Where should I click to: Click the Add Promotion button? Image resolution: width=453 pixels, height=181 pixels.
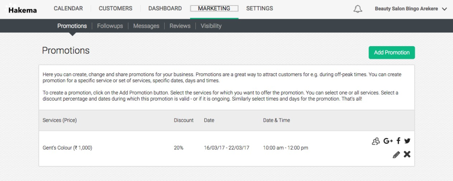[x=392, y=53]
